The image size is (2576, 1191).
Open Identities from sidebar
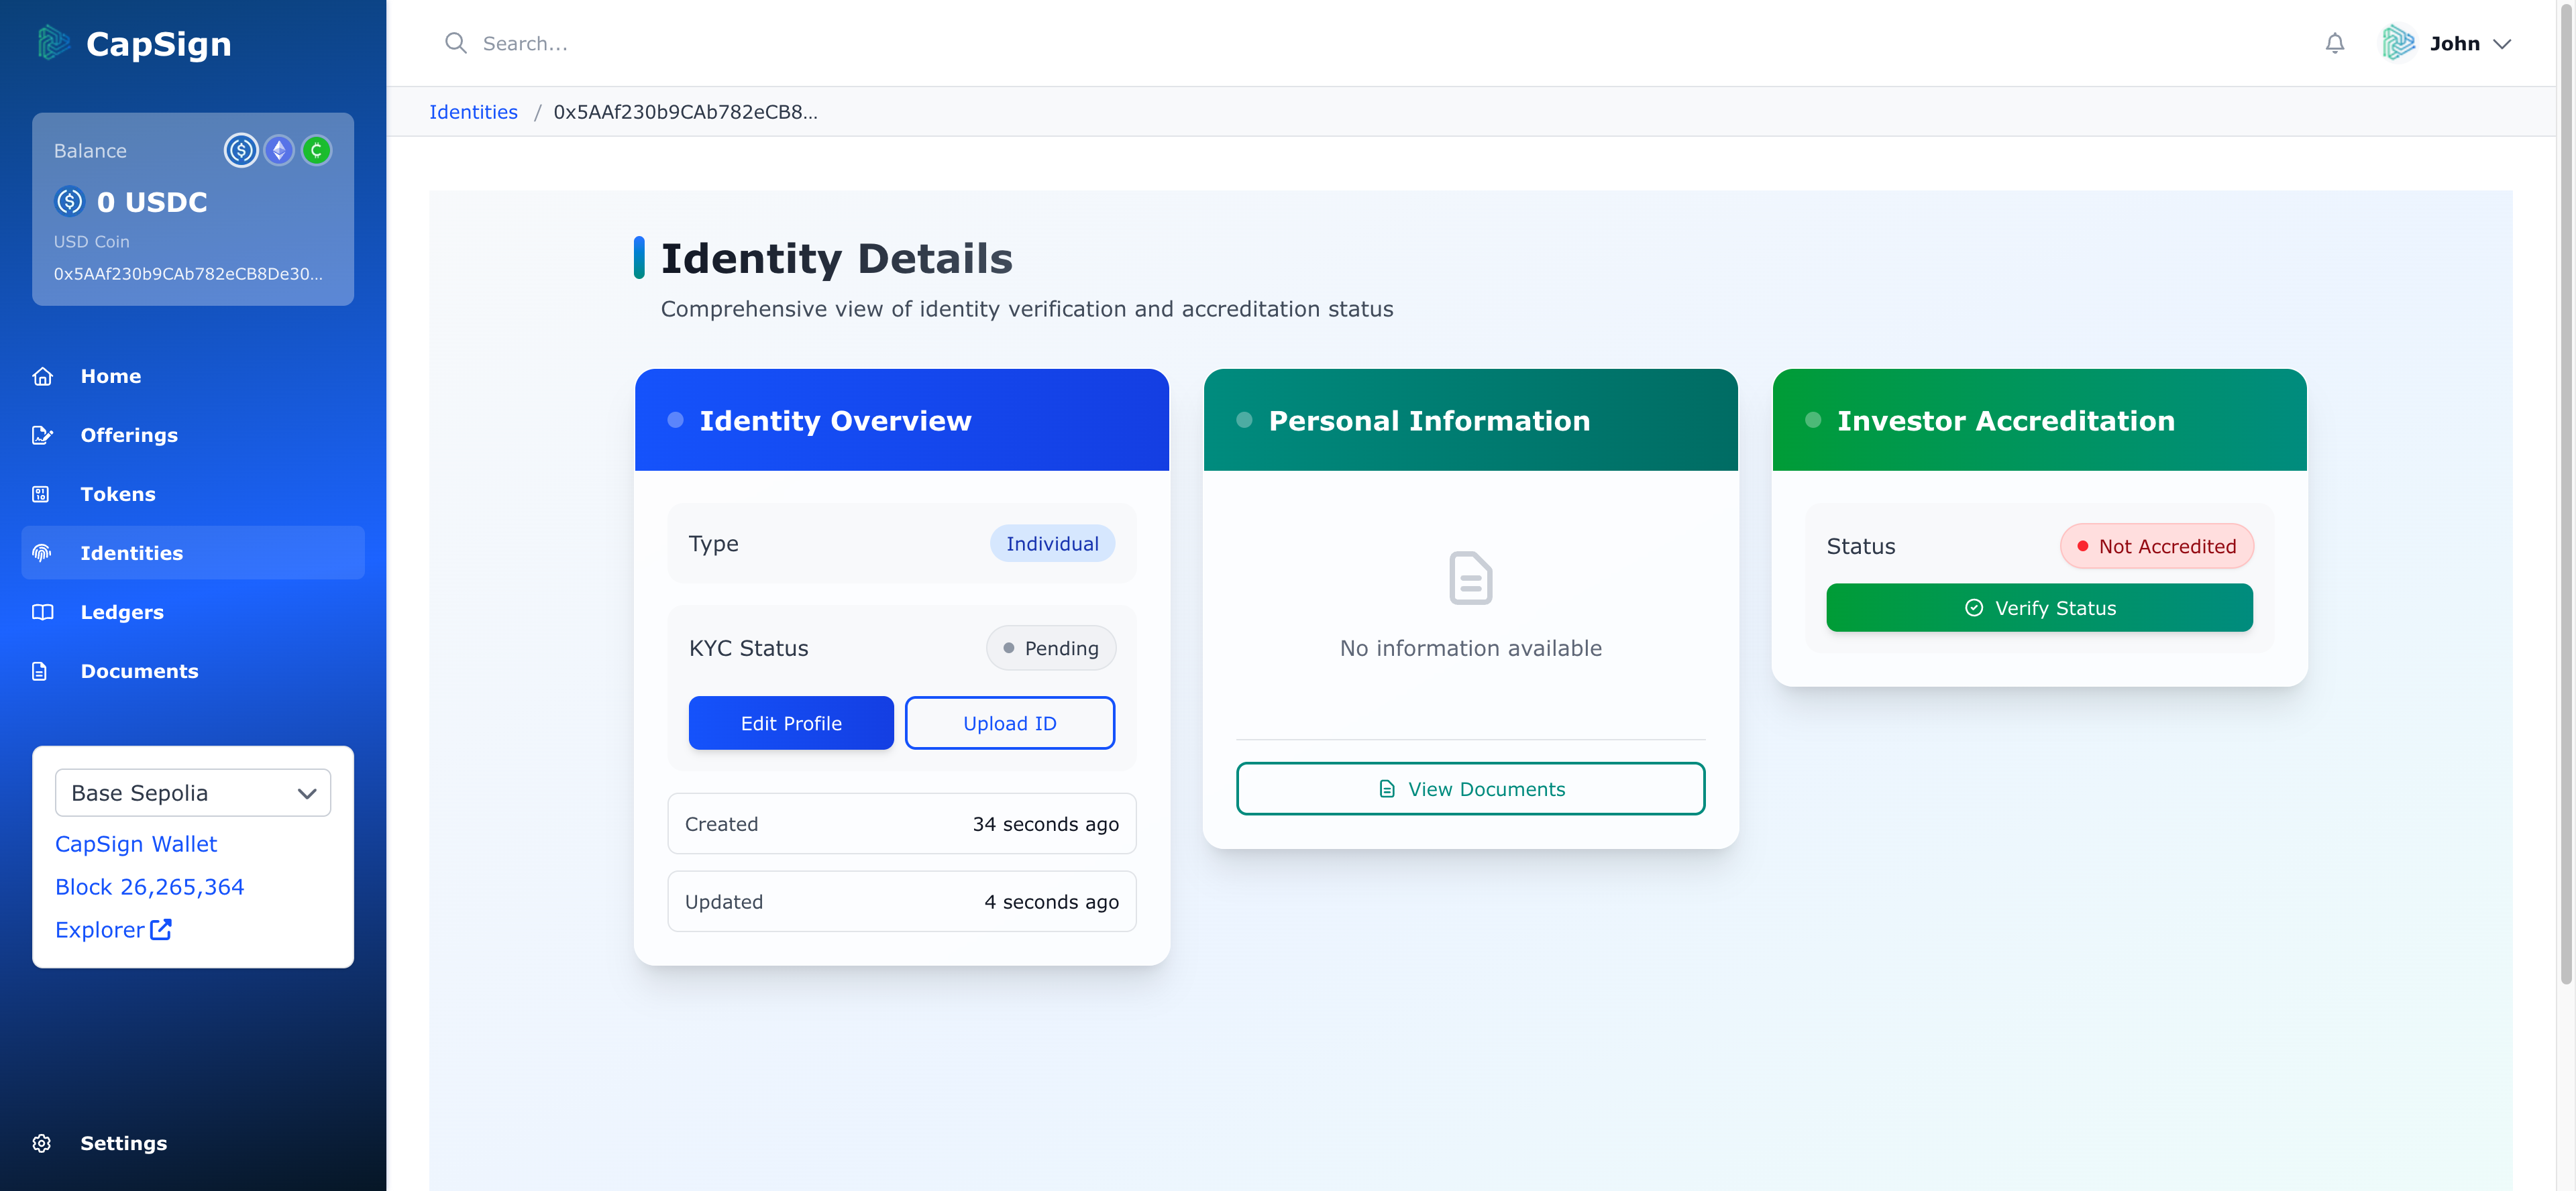click(193, 553)
